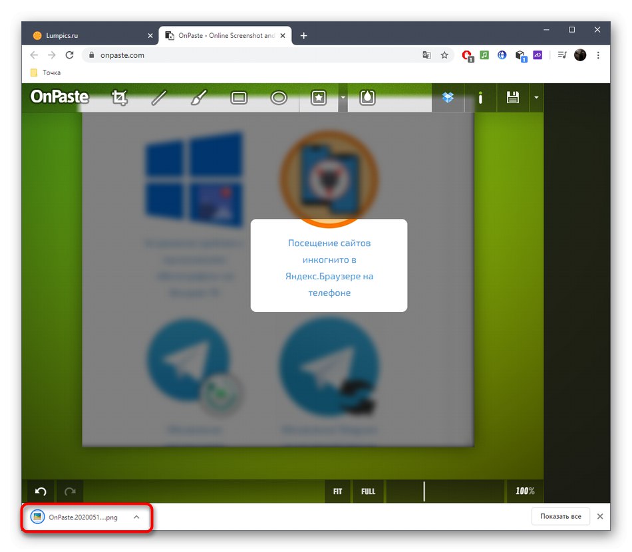Select the Pencil drawing tool

pyautogui.click(x=159, y=97)
